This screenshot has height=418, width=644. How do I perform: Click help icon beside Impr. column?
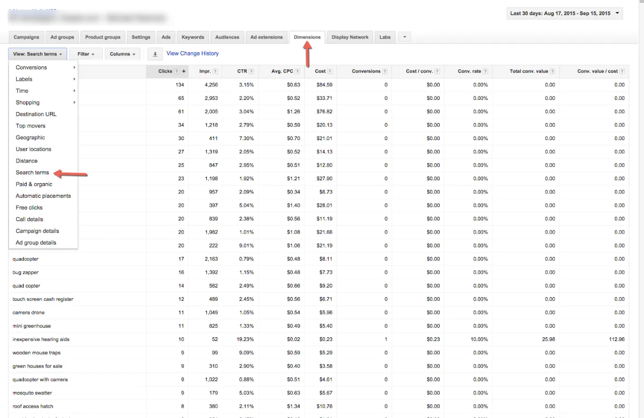215,71
